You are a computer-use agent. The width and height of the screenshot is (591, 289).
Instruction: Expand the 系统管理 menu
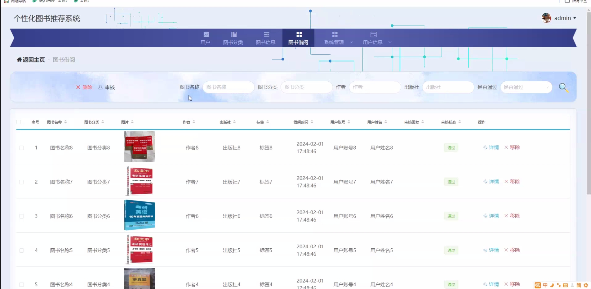pyautogui.click(x=338, y=38)
